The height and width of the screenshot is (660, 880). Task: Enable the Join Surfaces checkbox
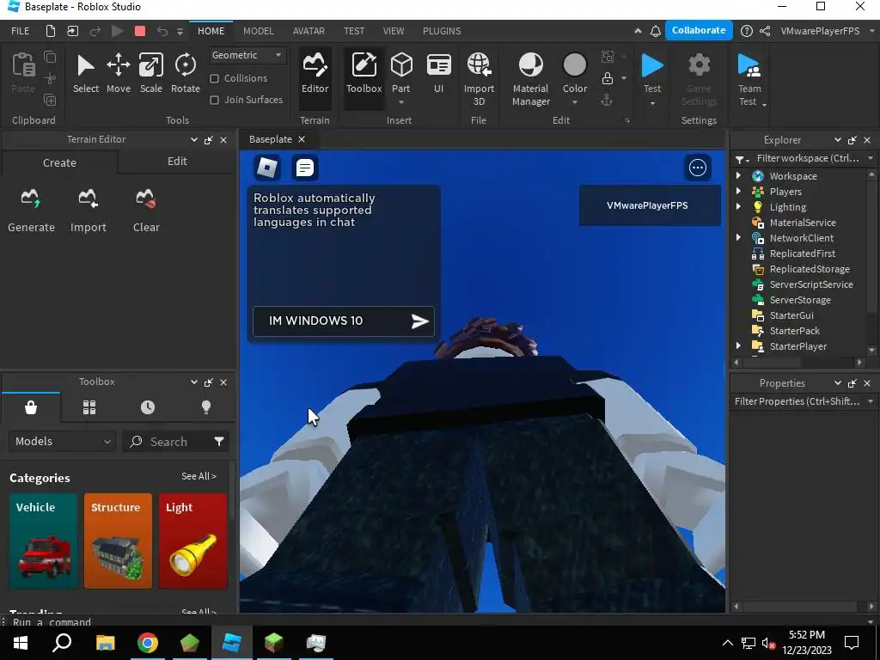point(214,100)
